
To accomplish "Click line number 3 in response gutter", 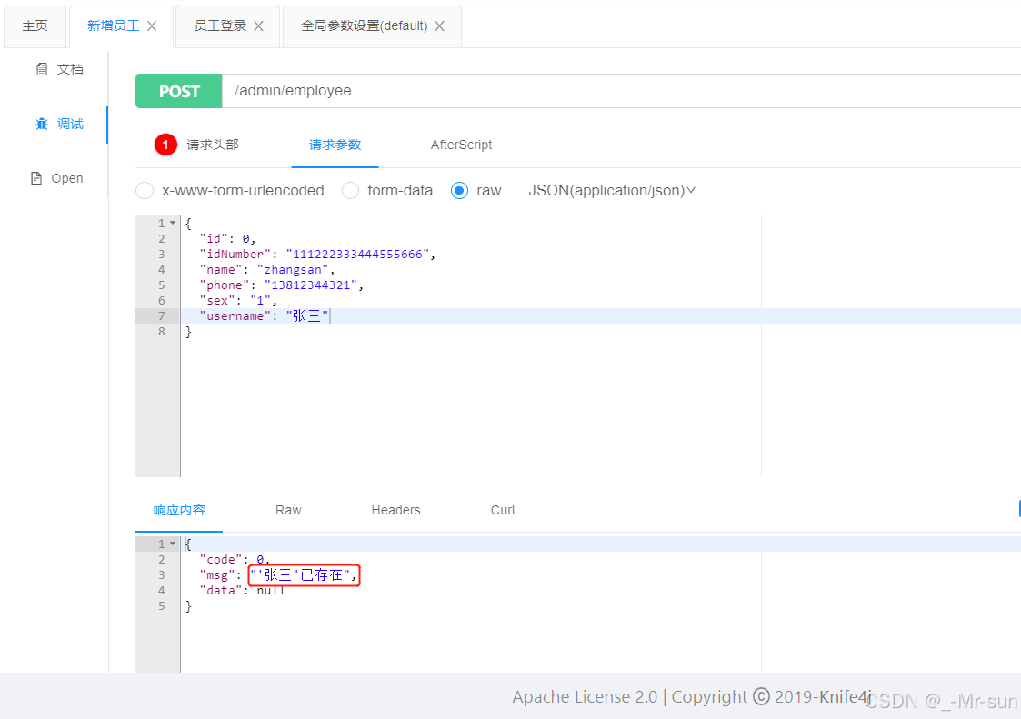I will [x=162, y=575].
